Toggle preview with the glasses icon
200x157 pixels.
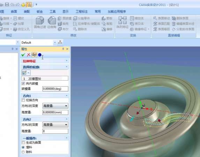[x=34, y=55]
